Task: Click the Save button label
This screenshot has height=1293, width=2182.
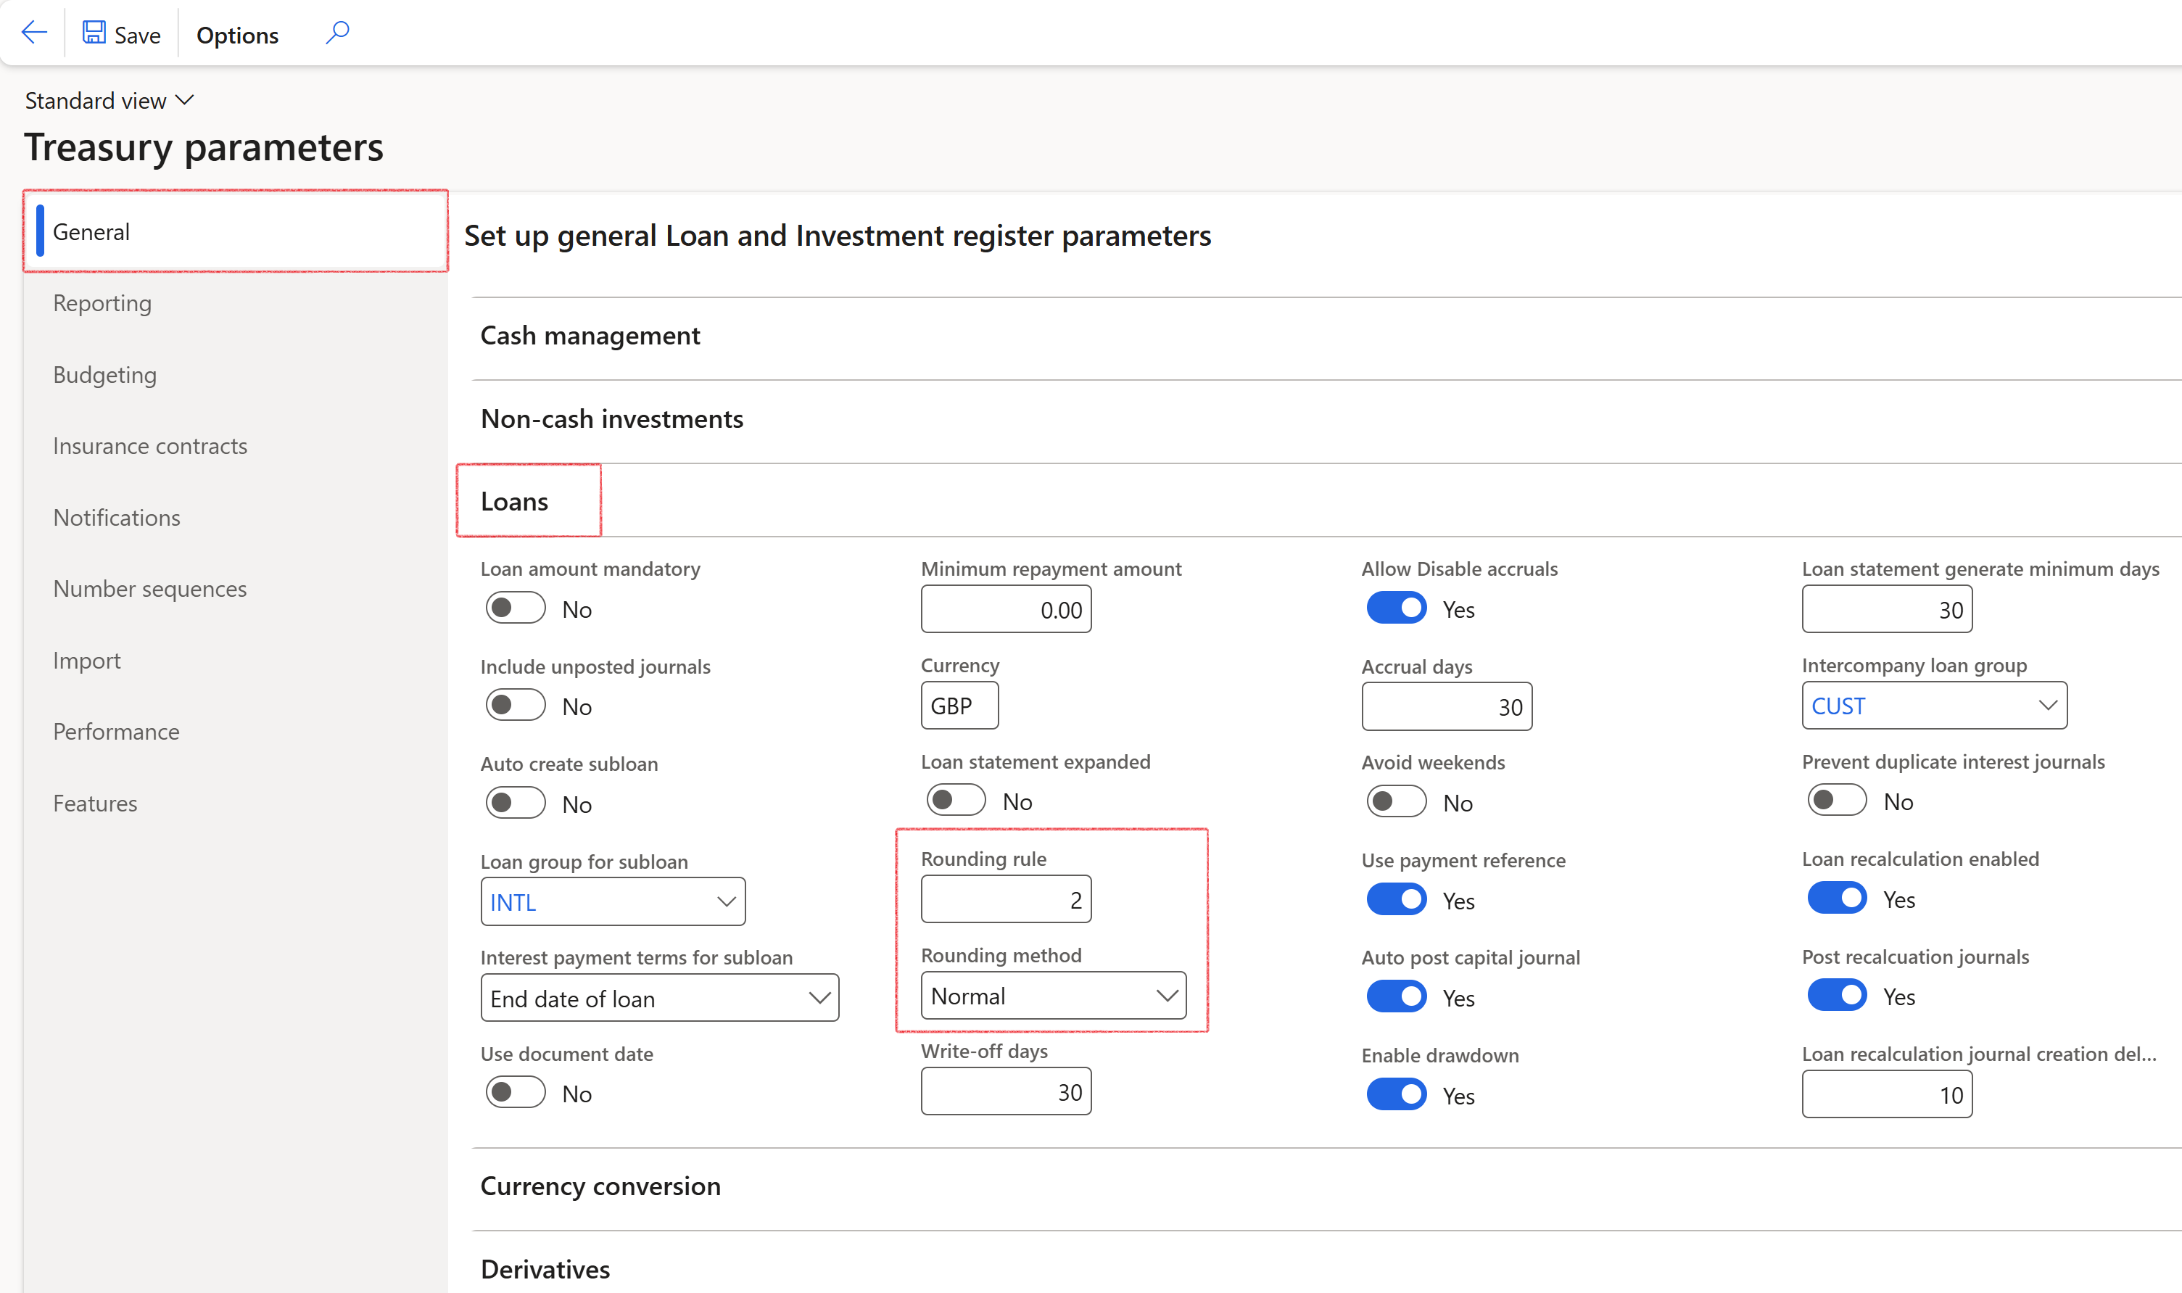Action: point(138,35)
